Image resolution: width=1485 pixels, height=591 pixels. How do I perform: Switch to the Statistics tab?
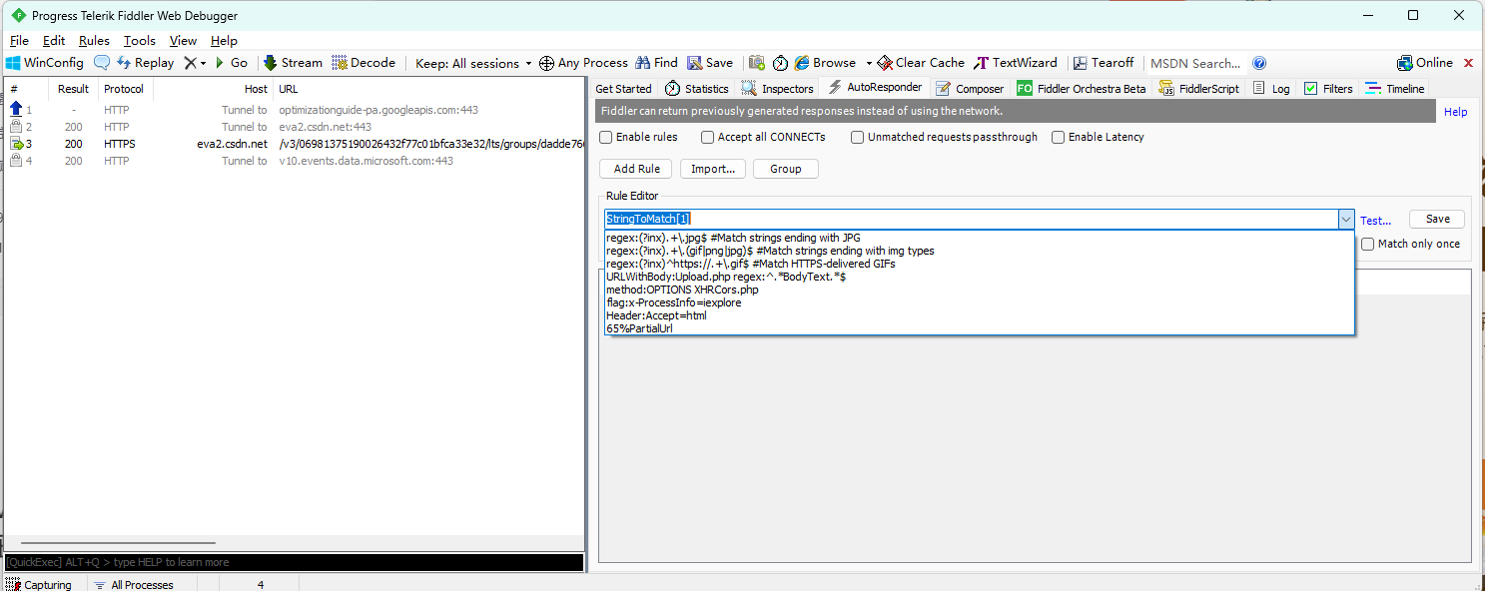click(x=696, y=89)
